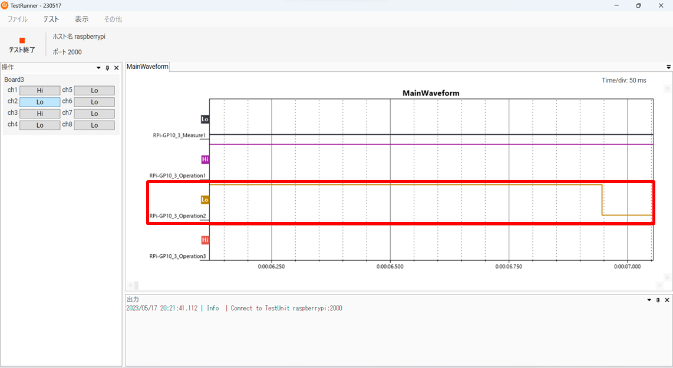This screenshot has height=368, width=673.
Task: Select the MainWaveform tab
Action: click(x=147, y=67)
